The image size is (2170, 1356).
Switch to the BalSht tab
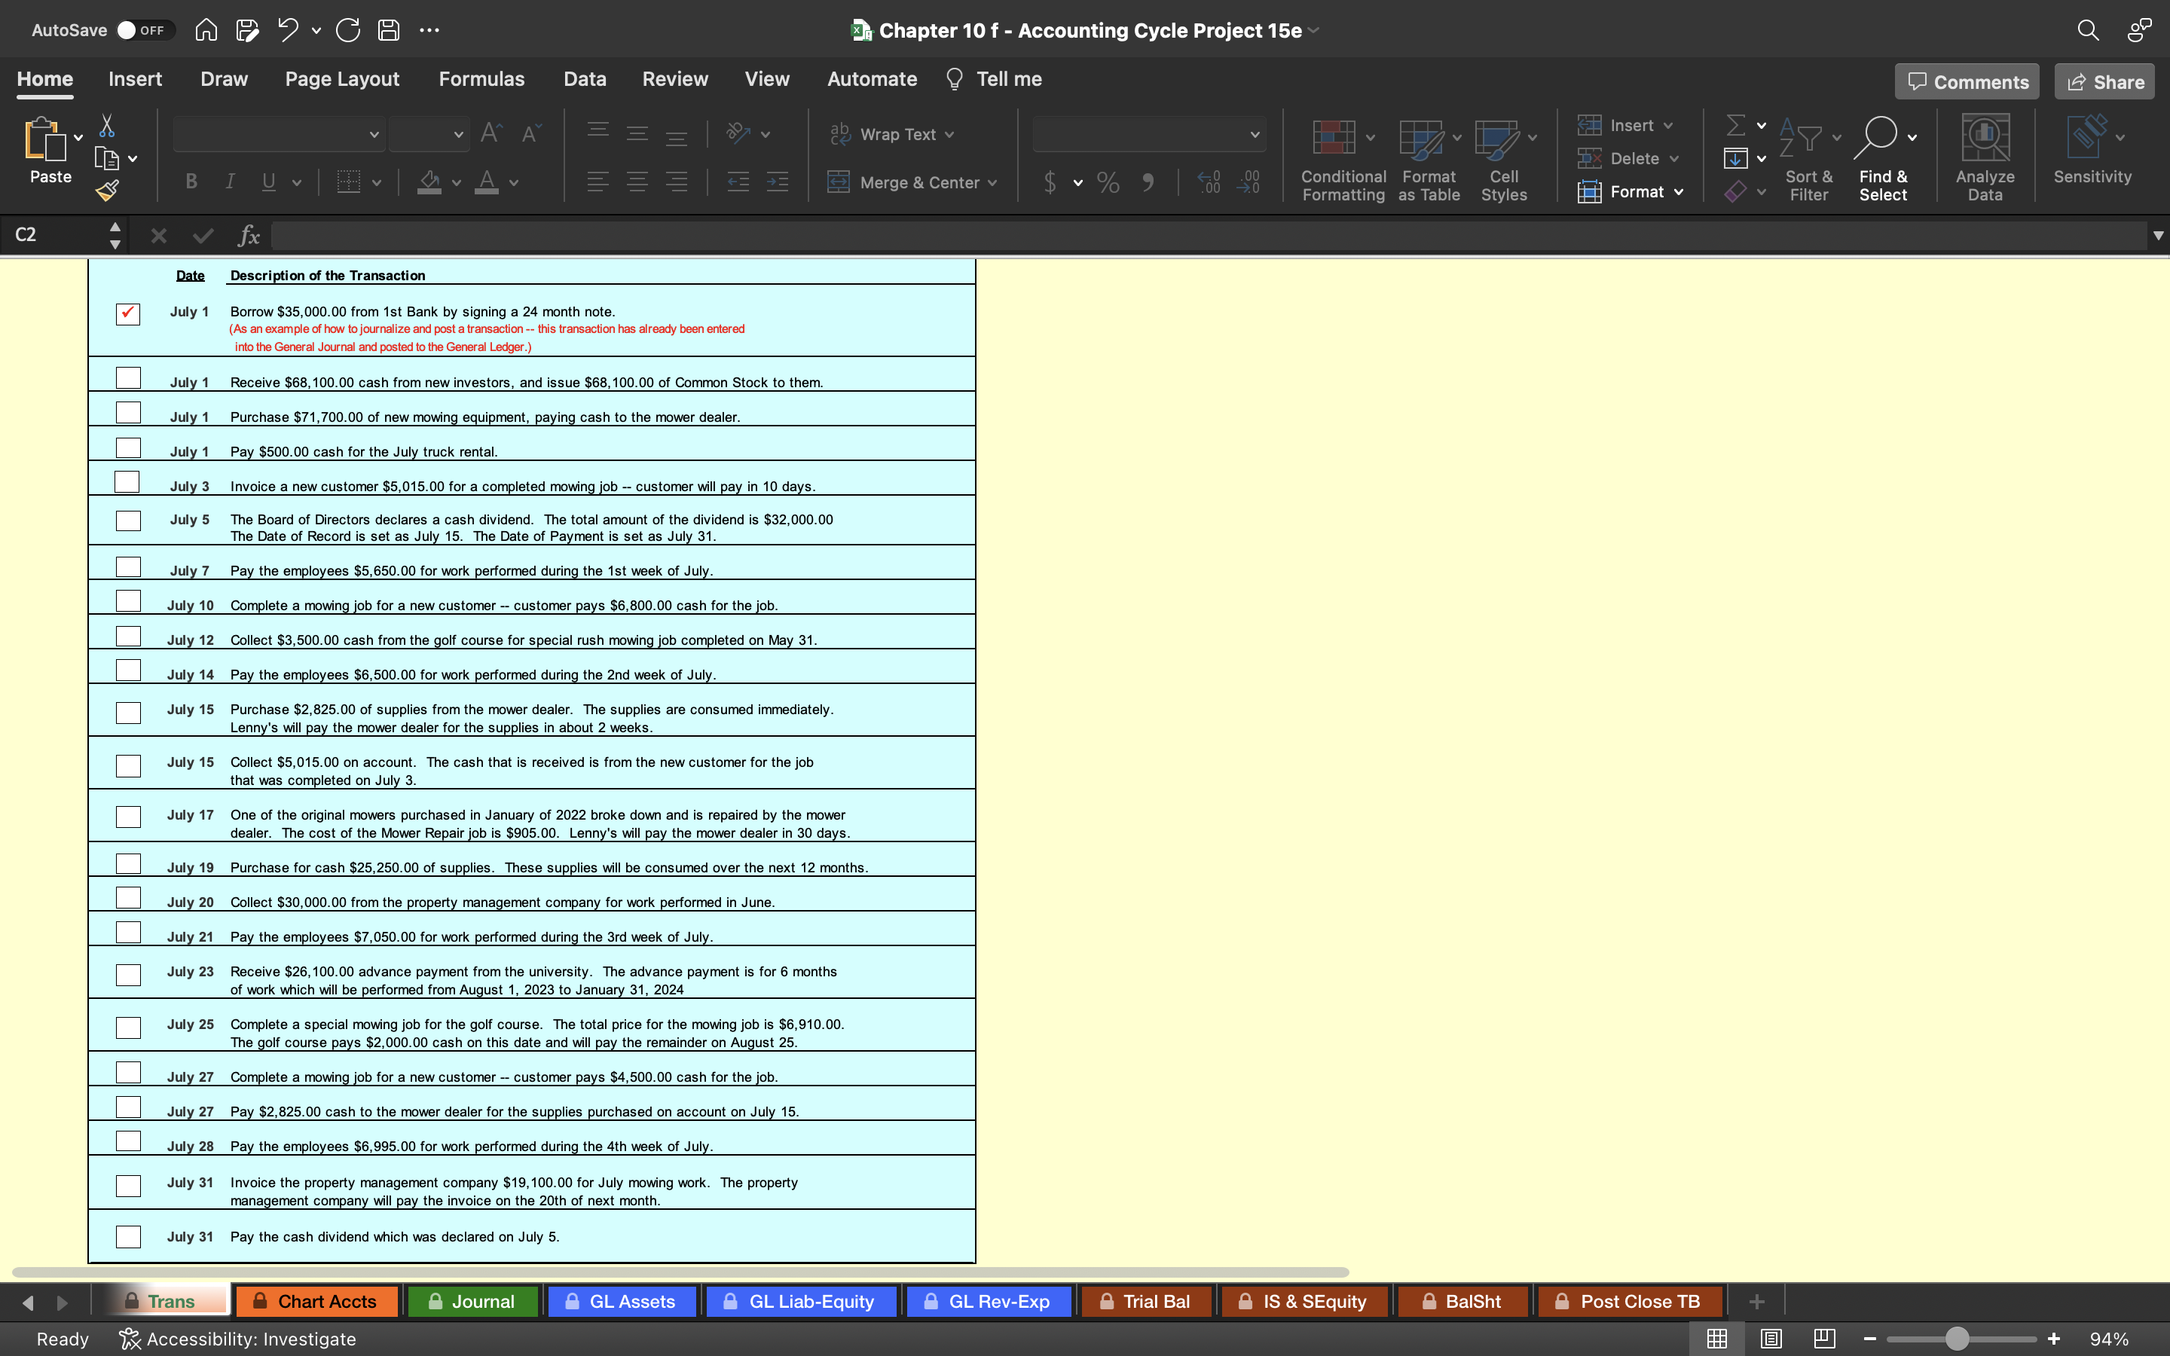(x=1470, y=1301)
